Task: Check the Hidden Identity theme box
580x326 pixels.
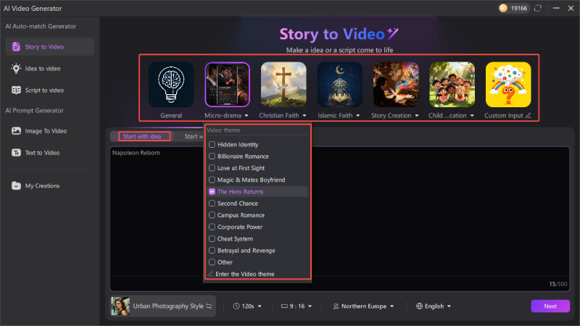Action: point(212,145)
